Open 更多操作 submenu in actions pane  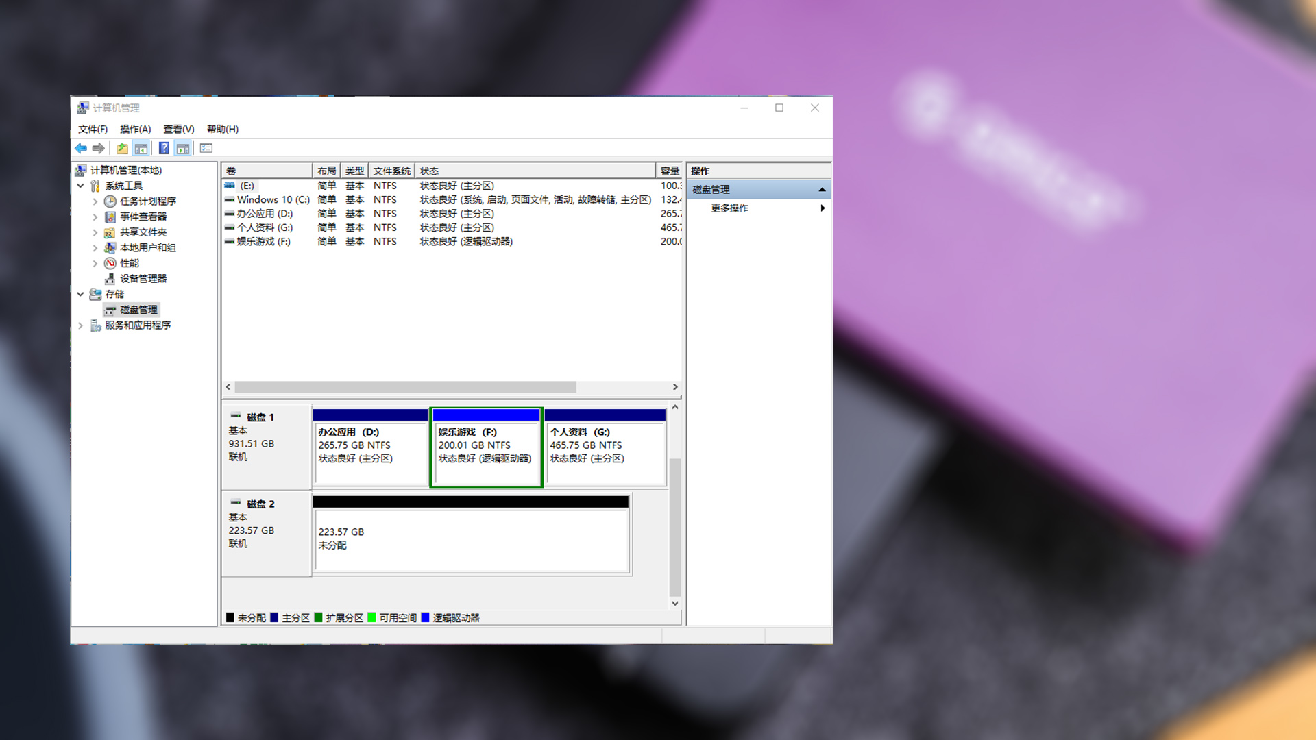730,208
